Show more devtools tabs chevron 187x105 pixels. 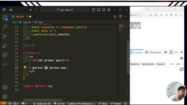pyautogui.click(x=166, y=52)
